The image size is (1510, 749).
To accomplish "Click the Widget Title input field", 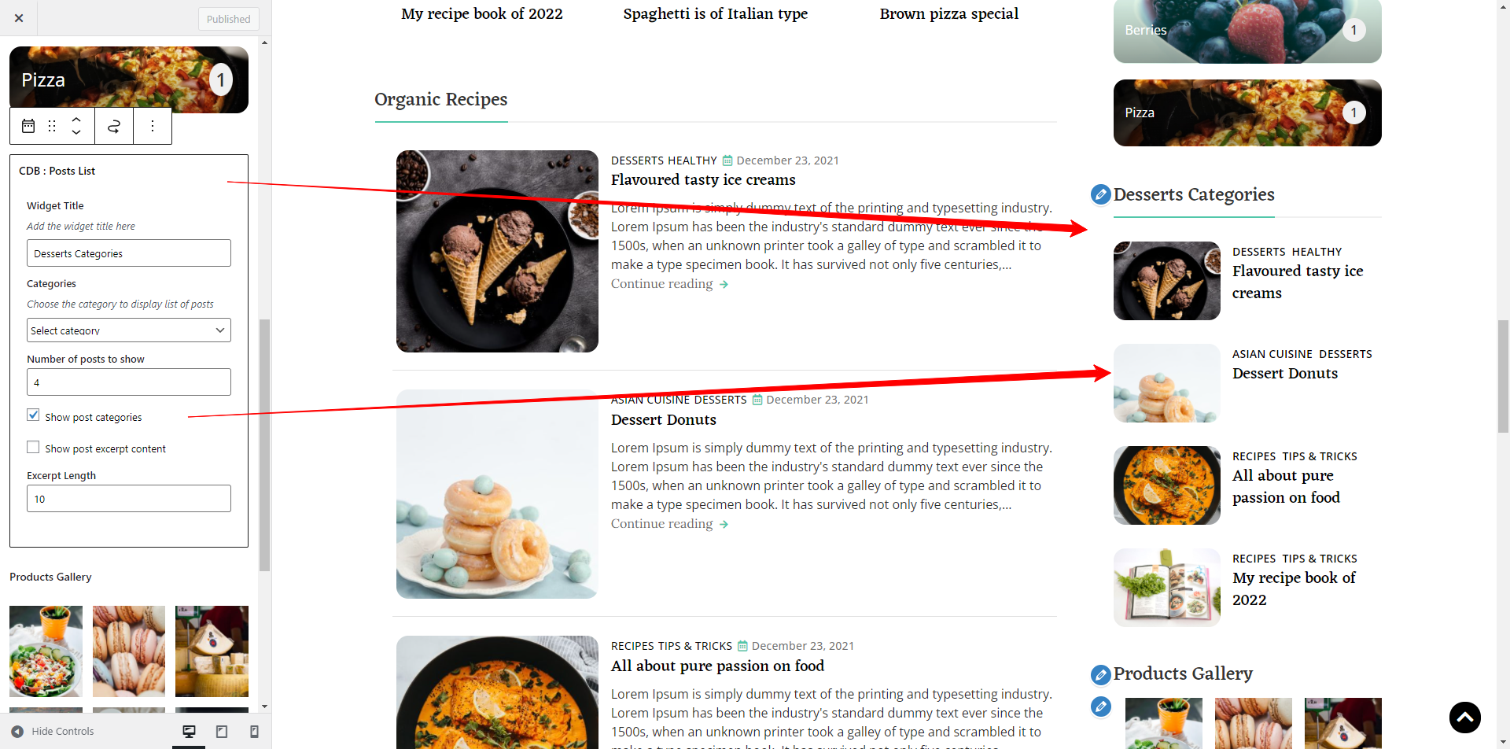I will [x=129, y=253].
